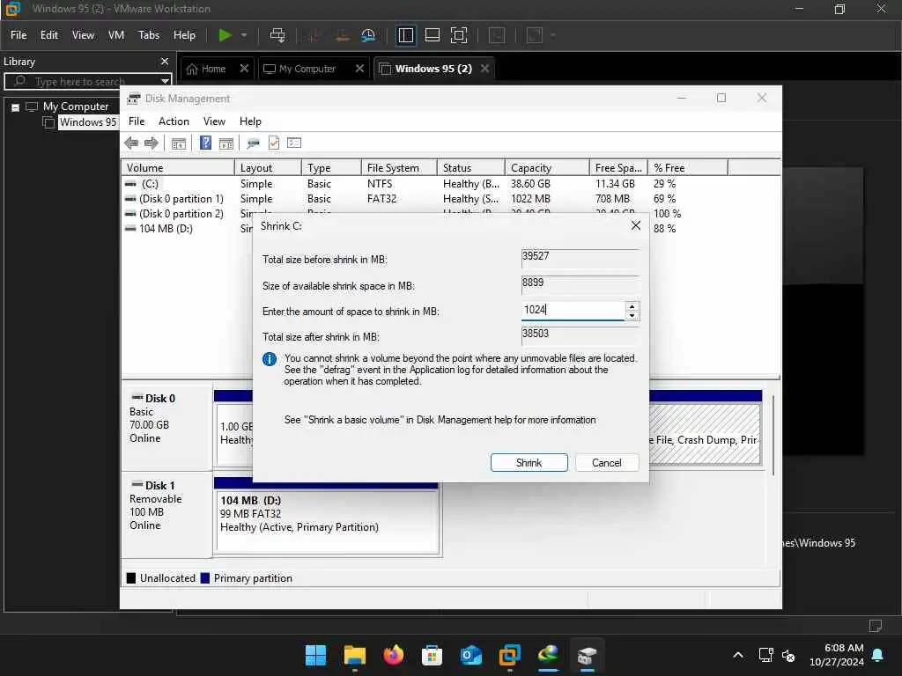Decrease shrink amount with down spinner
The image size is (902, 676).
click(632, 316)
